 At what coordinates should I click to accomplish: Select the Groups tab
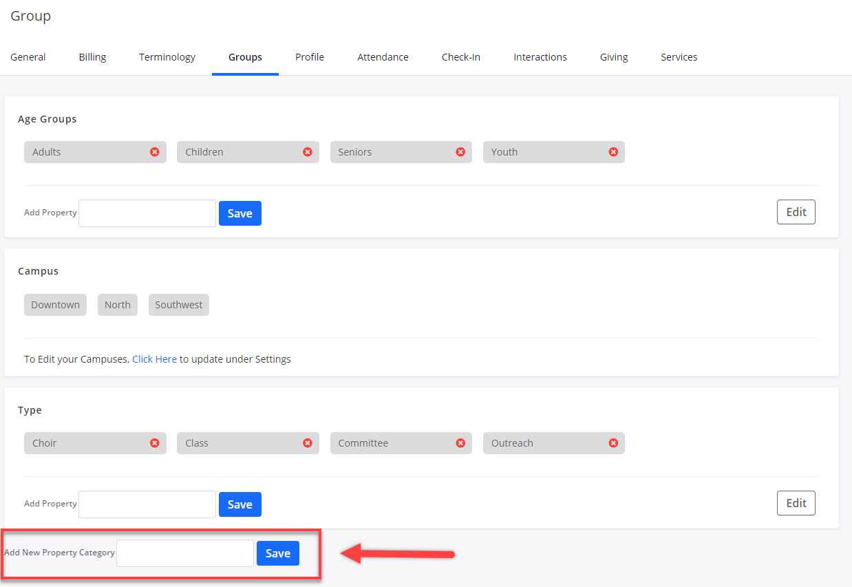(x=245, y=57)
